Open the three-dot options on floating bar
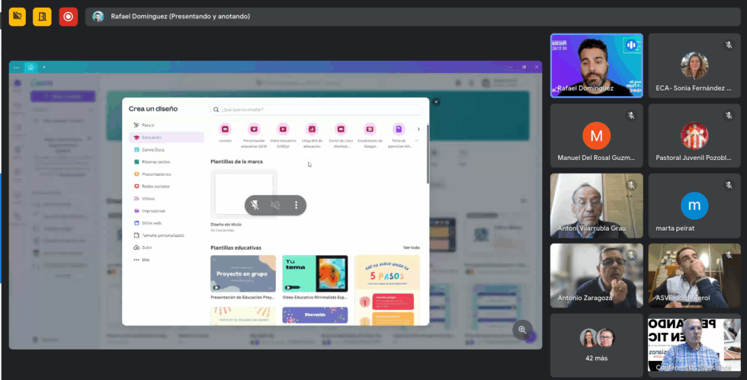The width and height of the screenshot is (747, 380). [x=296, y=205]
